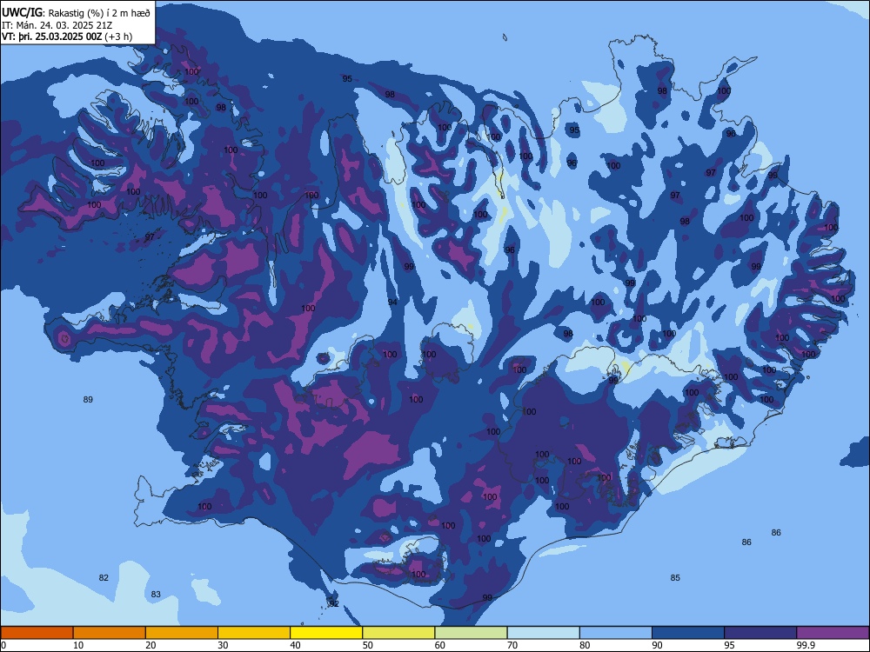The width and height of the screenshot is (870, 652).
Task: Click the '82' humidity value in the southwest sea
Action: [104, 578]
